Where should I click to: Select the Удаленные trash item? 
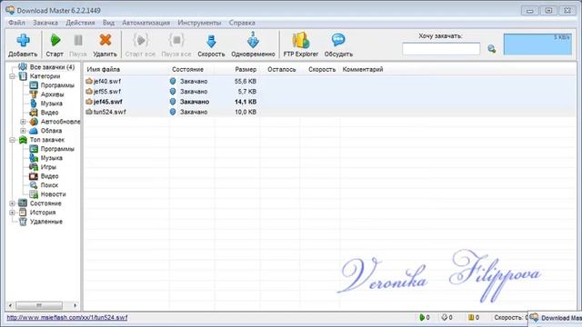46,222
